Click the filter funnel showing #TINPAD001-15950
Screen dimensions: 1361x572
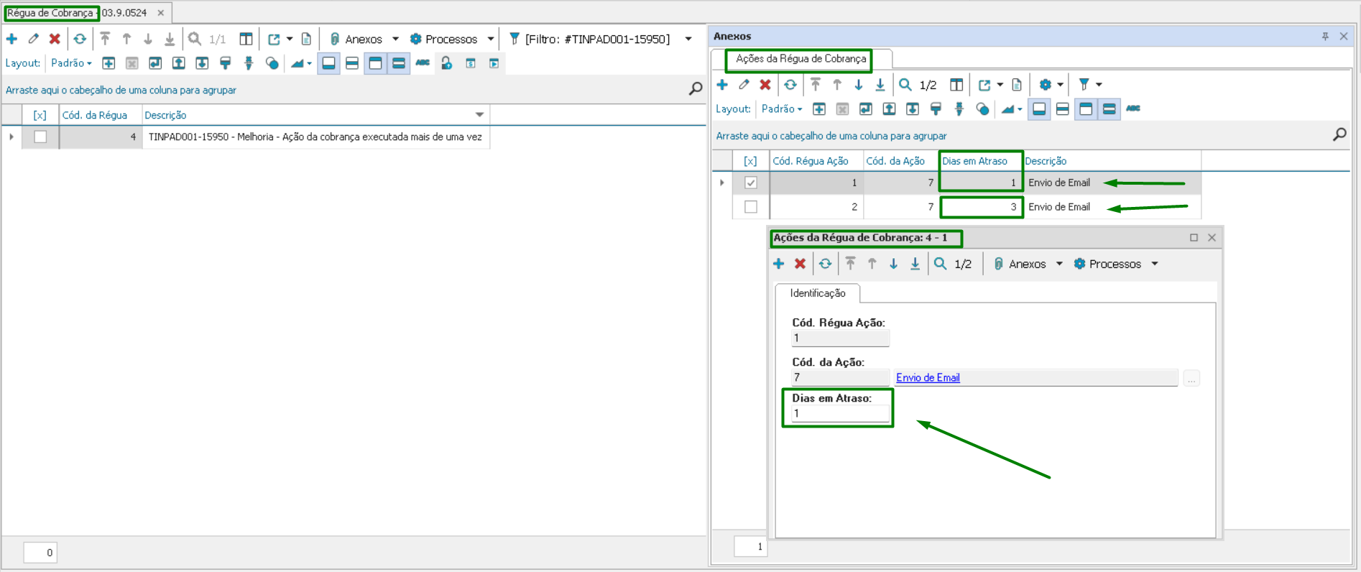(514, 39)
